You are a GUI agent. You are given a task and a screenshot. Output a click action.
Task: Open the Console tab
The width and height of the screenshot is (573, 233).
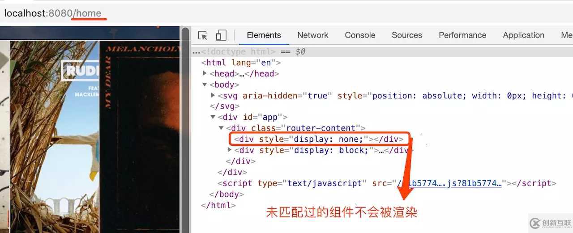pyautogui.click(x=360, y=35)
